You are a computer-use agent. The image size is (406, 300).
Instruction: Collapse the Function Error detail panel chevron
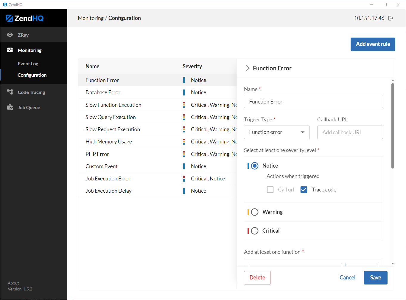pos(248,68)
